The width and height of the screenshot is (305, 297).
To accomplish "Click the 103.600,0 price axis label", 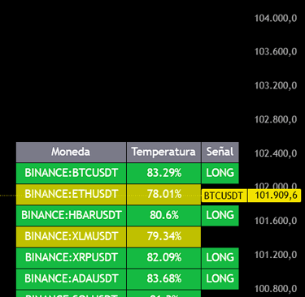I will pos(276,52).
